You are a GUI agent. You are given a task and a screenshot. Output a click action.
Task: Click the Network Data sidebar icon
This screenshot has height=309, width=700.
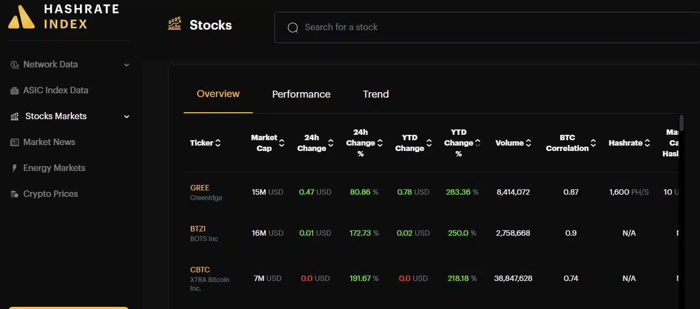(x=15, y=65)
